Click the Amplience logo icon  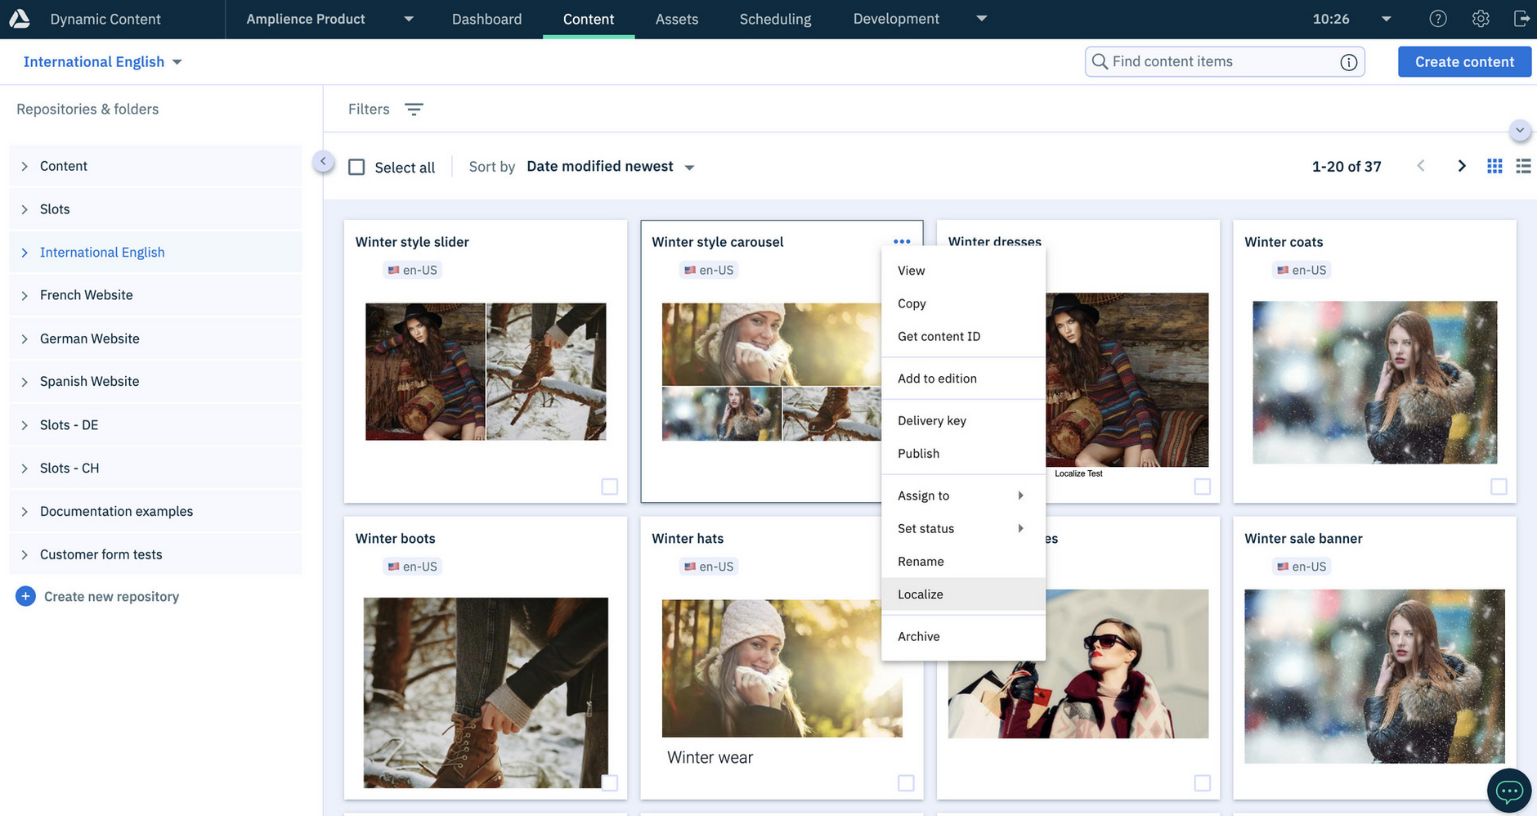pos(20,18)
